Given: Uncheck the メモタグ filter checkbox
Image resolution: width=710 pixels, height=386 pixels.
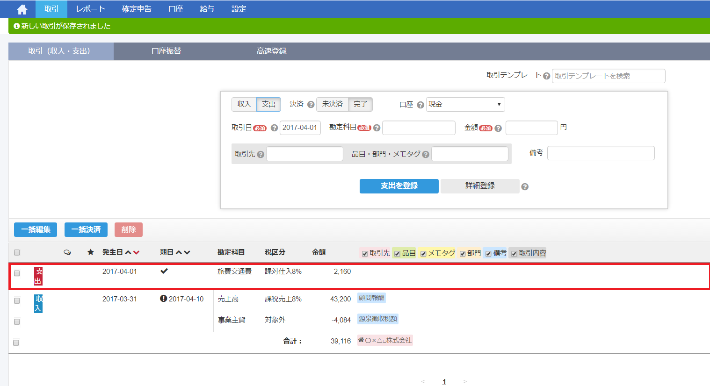Looking at the screenshot, I should point(423,254).
